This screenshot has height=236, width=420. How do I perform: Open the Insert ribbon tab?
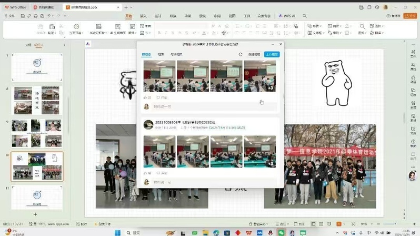pos(143,16)
